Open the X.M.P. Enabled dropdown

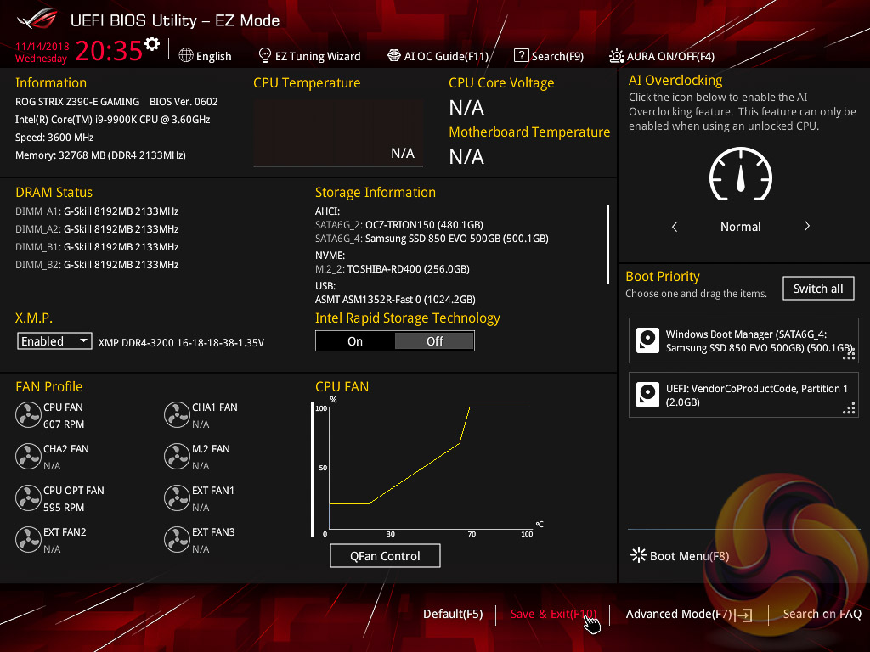click(54, 341)
